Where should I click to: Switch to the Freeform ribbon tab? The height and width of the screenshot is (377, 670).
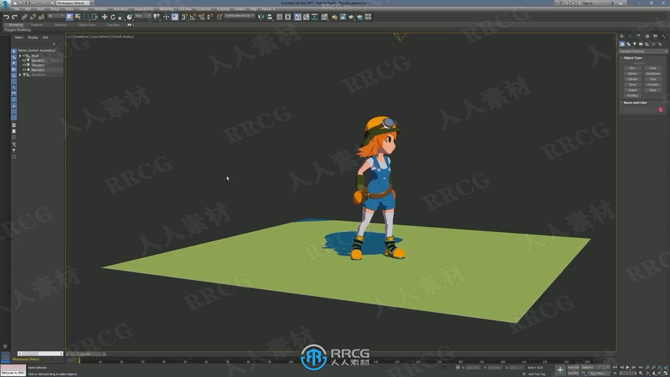click(37, 25)
